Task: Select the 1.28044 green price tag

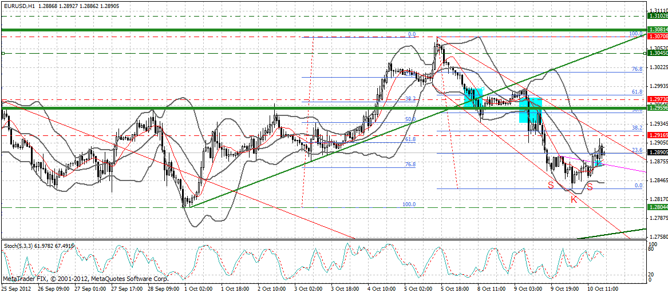Action: 657,207
